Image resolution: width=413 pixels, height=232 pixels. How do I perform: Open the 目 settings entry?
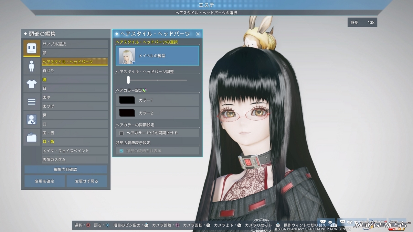pyautogui.click(x=75, y=89)
